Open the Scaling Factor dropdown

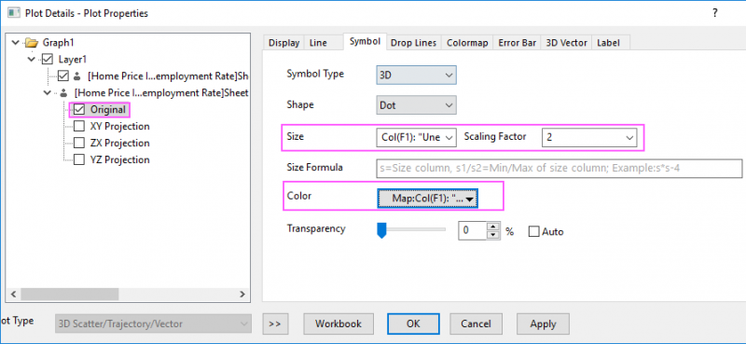[589, 137]
